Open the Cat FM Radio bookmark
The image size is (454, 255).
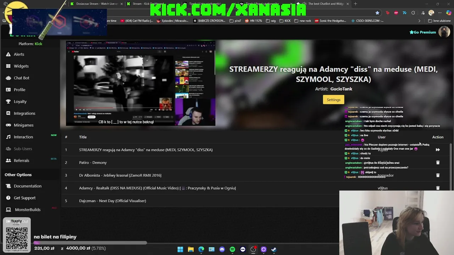point(137,21)
